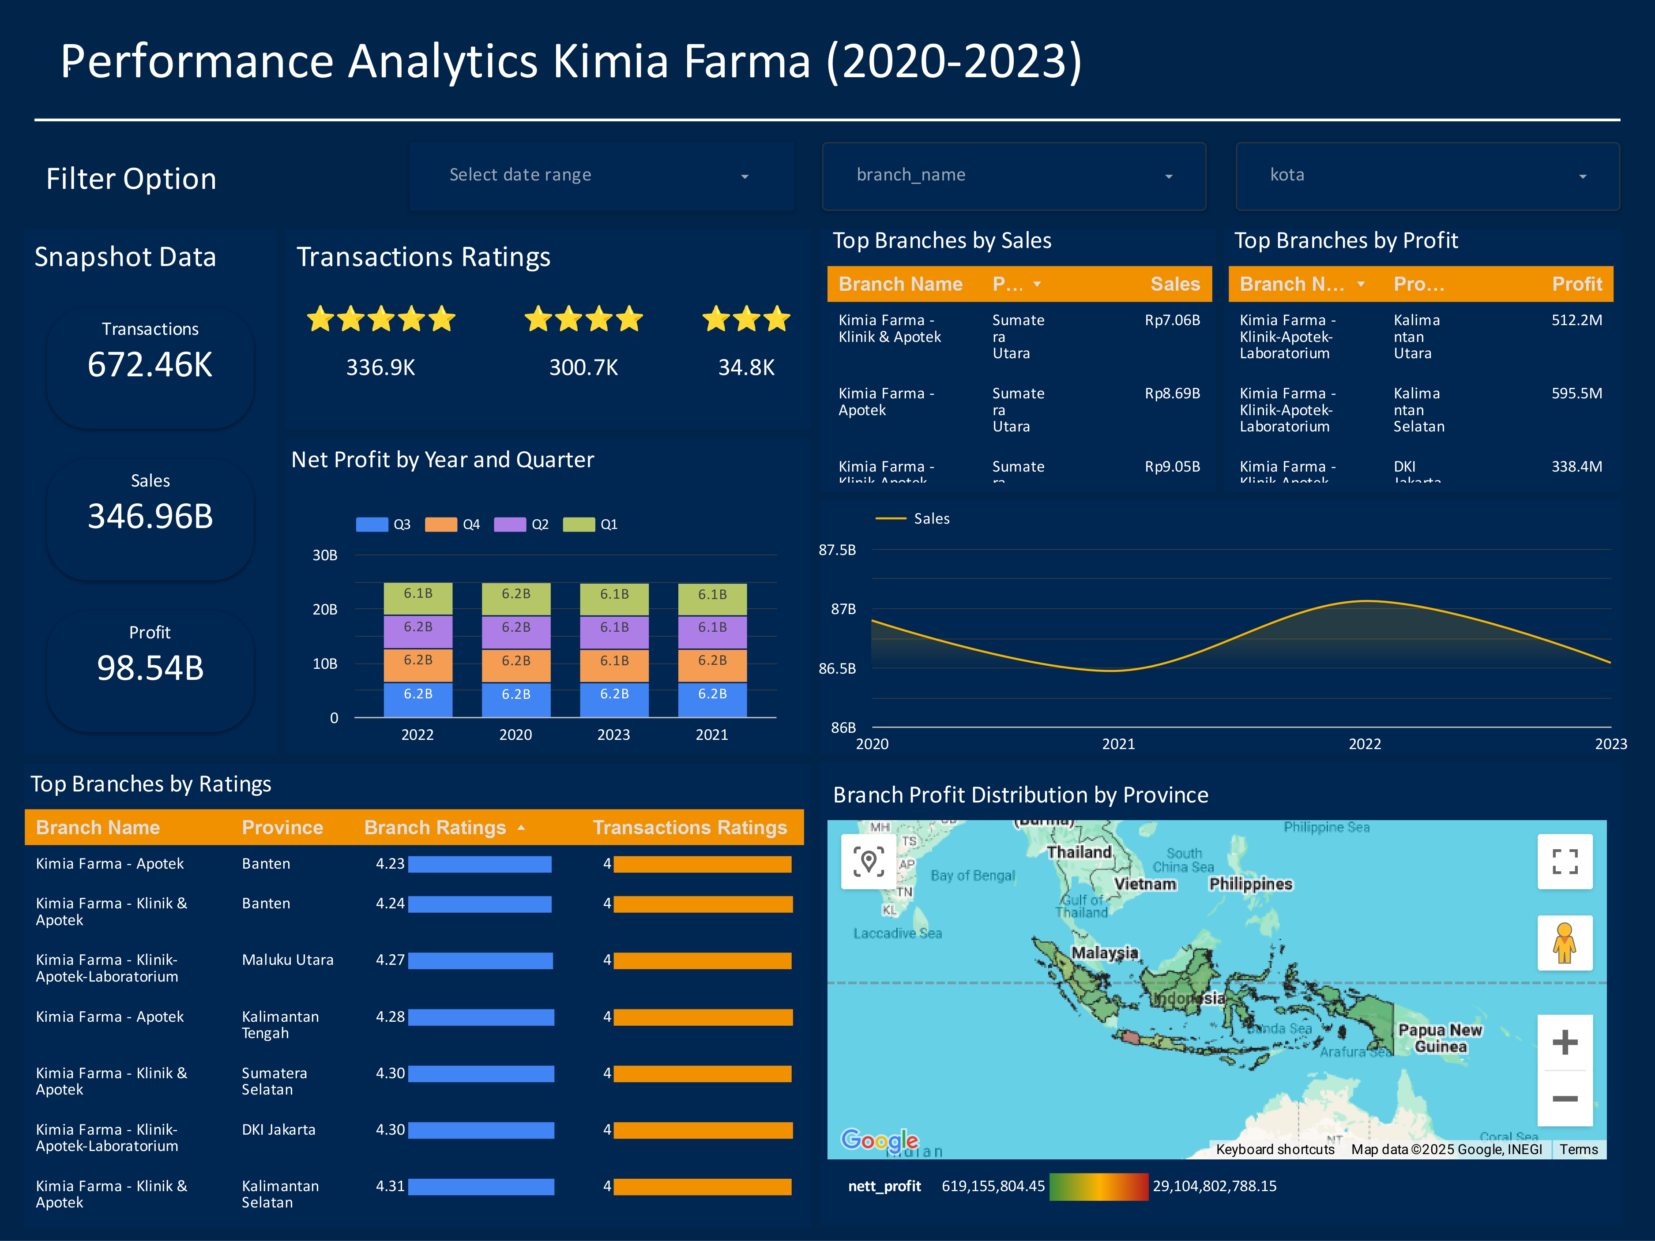Select the Street View pegman icon

[x=1565, y=943]
